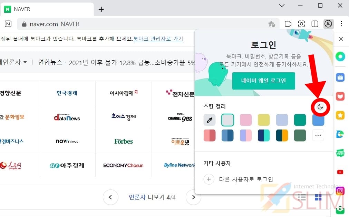The image size is (349, 217).
Task: Open the datanews press tile
Action: (67, 117)
